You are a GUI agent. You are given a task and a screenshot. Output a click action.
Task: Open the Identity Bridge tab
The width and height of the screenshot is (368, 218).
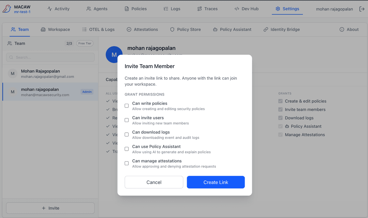(x=281, y=30)
